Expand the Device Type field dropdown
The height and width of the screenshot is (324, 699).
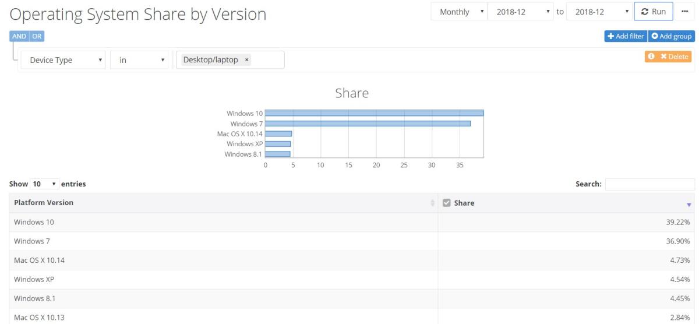pyautogui.click(x=63, y=60)
